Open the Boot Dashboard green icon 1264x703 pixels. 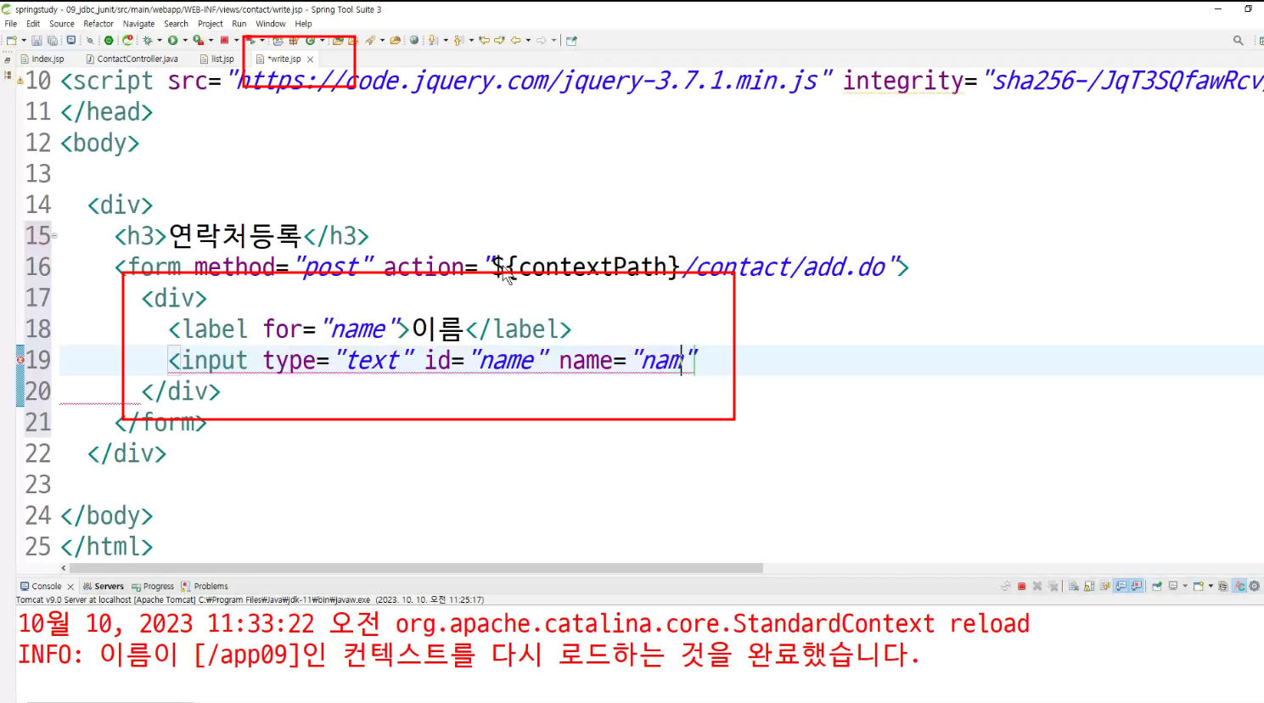click(x=109, y=40)
